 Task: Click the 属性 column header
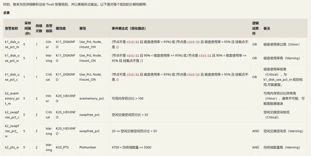(83, 28)
